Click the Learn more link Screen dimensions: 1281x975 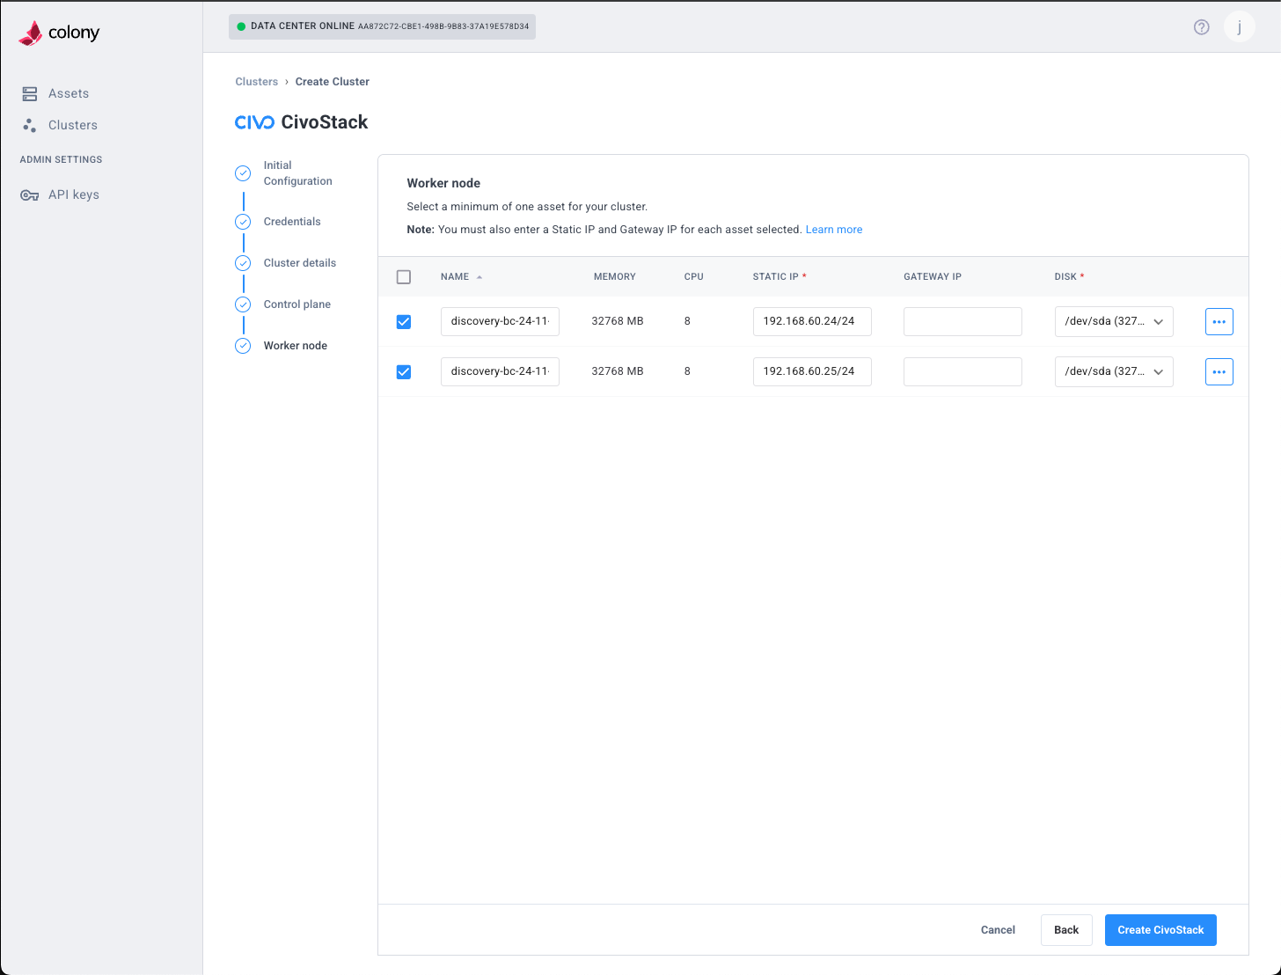tap(833, 229)
